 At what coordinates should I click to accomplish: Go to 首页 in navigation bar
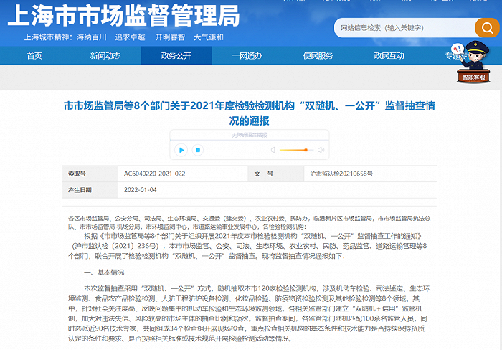pyautogui.click(x=34, y=56)
